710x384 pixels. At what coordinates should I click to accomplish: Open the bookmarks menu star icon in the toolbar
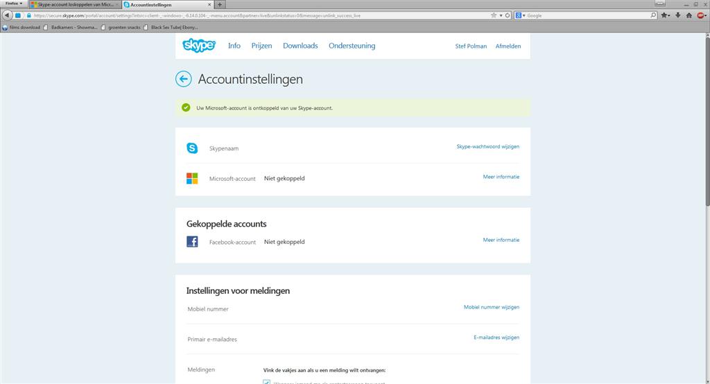click(x=665, y=15)
